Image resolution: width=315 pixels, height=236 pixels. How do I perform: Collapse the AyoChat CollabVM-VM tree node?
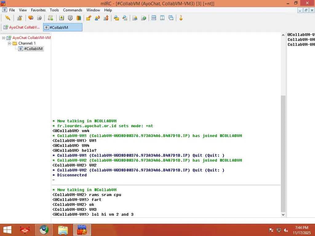point(3,38)
